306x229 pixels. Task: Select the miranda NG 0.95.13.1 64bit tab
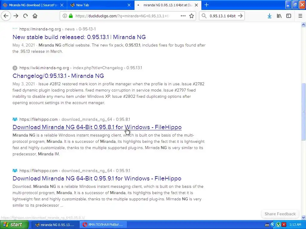click(168, 5)
